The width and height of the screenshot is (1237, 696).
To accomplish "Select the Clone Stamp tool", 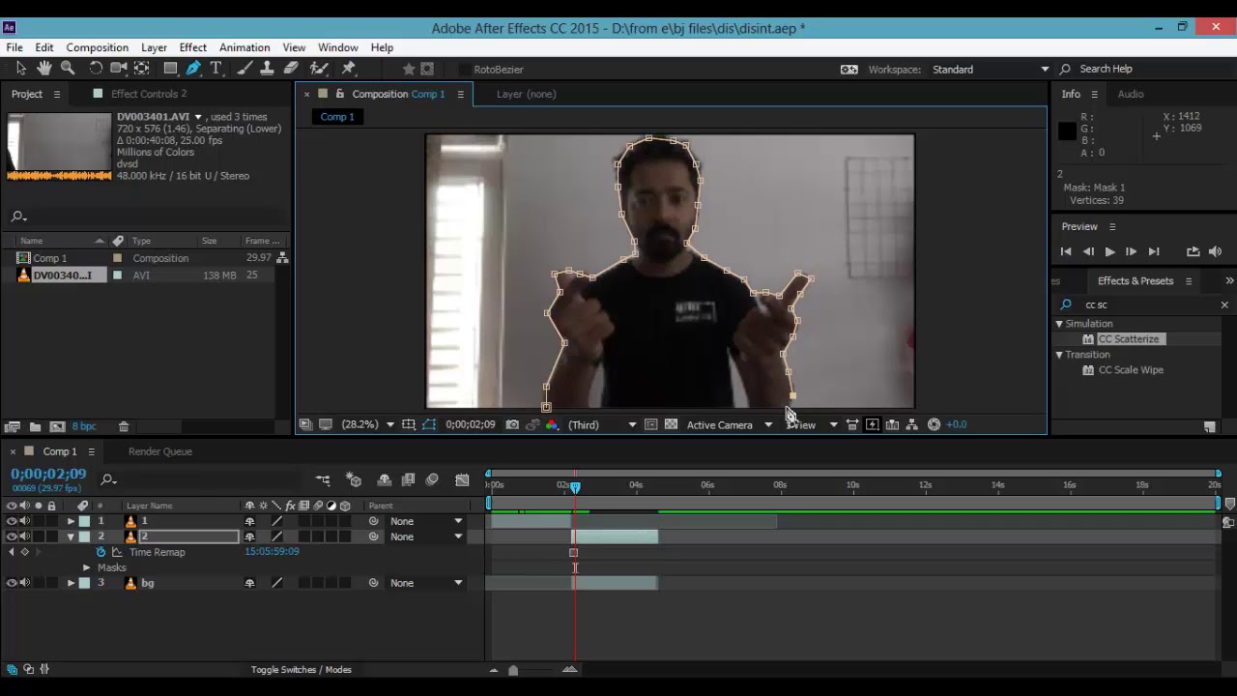I will (267, 68).
